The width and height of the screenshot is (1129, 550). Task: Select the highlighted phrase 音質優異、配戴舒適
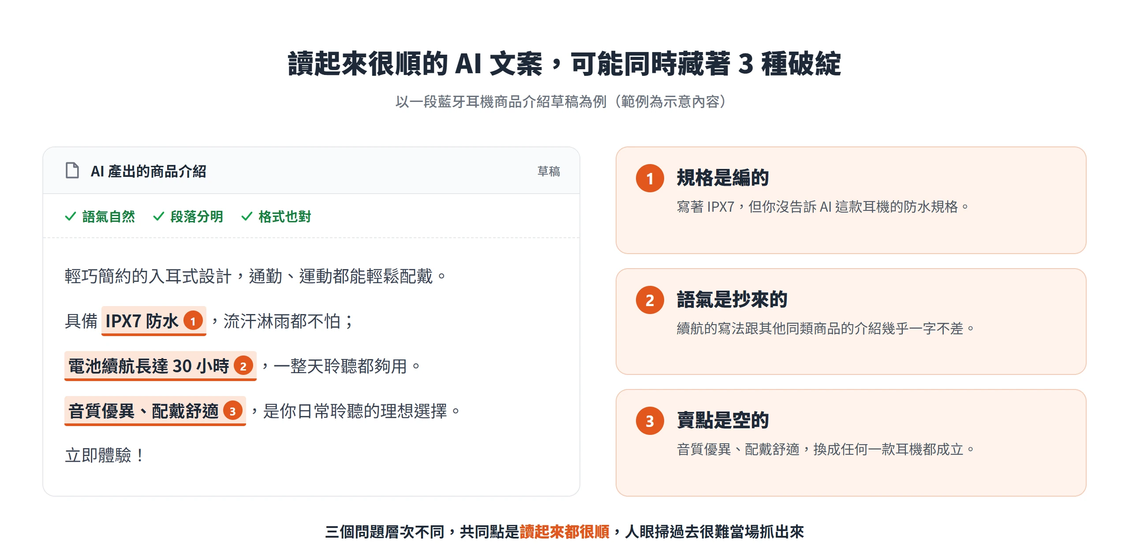click(x=155, y=411)
